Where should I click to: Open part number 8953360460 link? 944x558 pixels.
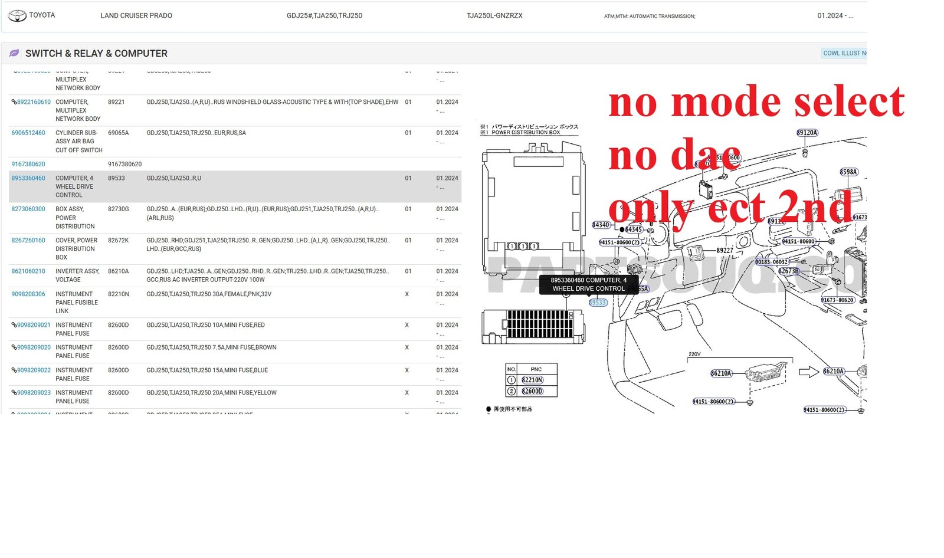click(28, 178)
